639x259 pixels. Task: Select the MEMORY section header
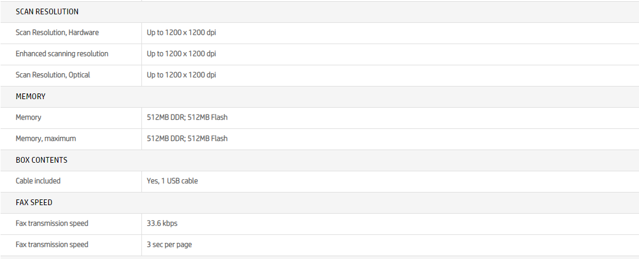coord(30,96)
